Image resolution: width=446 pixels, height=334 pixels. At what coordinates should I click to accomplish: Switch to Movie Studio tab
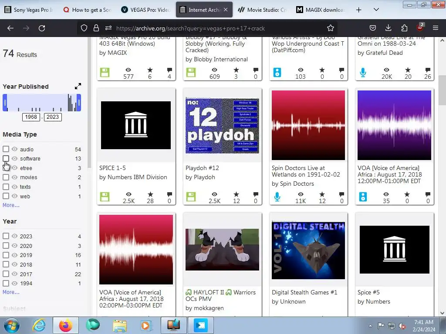coord(262,10)
